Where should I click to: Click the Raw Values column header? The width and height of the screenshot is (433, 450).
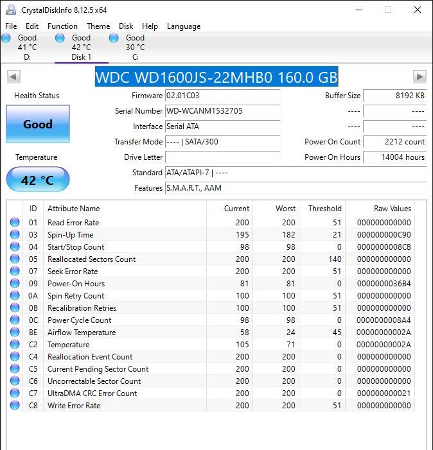pyautogui.click(x=380, y=209)
